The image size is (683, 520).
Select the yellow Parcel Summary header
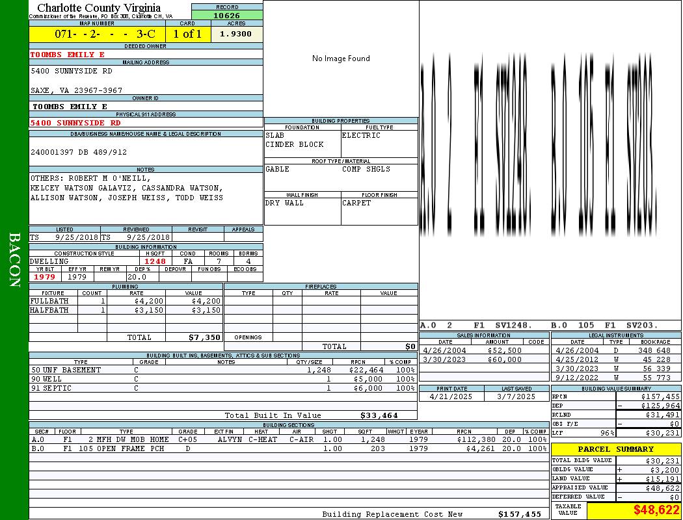[615, 449]
